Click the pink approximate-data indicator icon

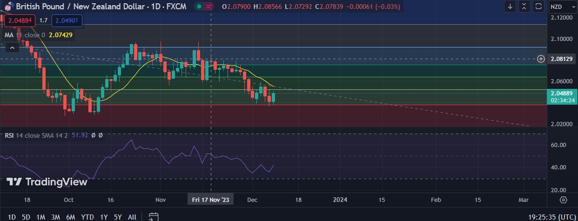click(208, 7)
